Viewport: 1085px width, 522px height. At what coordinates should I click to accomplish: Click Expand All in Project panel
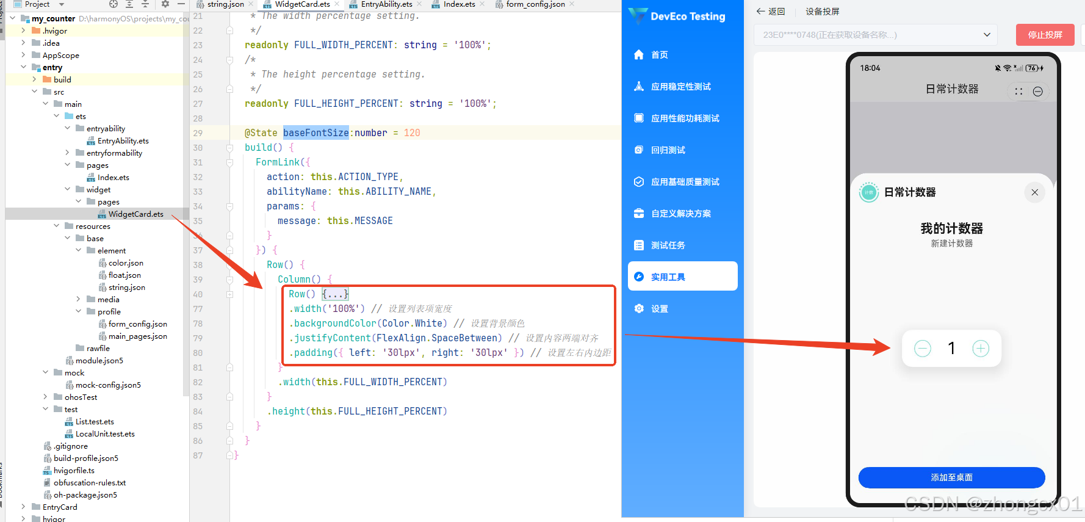pos(129,4)
